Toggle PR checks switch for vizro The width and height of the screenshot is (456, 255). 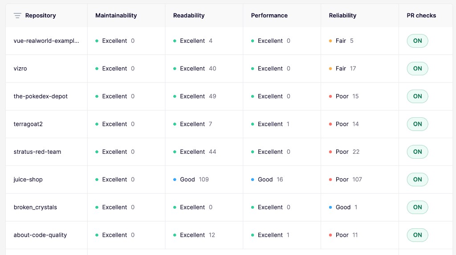coord(417,68)
